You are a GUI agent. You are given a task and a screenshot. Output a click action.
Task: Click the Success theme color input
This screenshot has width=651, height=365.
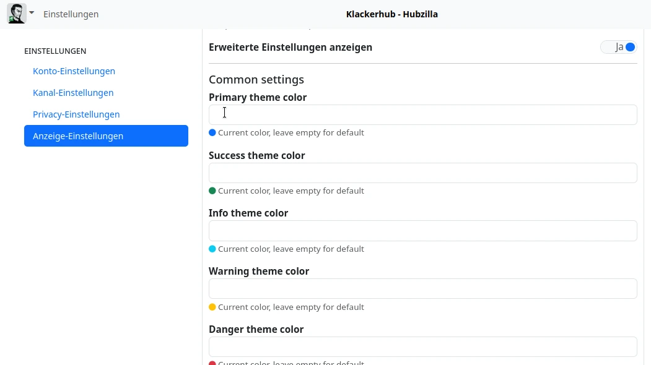422,173
